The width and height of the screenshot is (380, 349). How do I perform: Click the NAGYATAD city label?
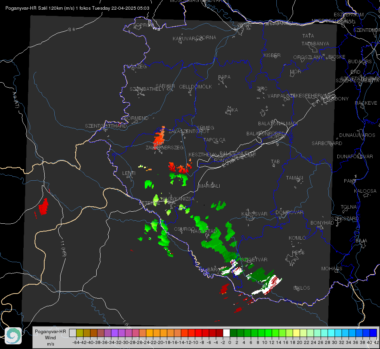tap(204, 232)
